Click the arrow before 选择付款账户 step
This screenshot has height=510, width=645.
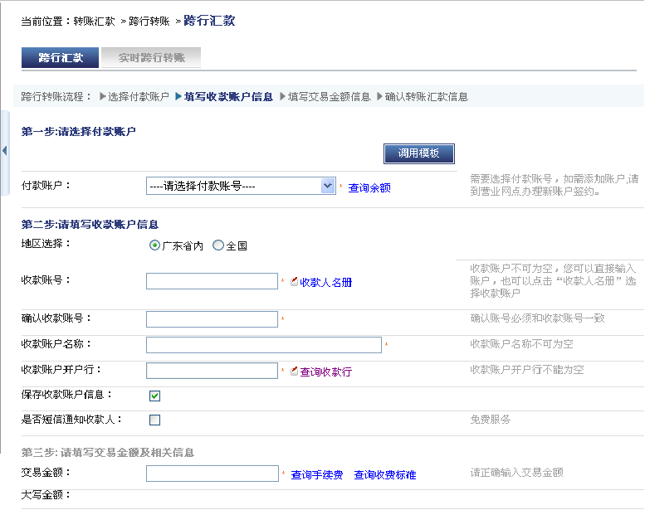[103, 96]
